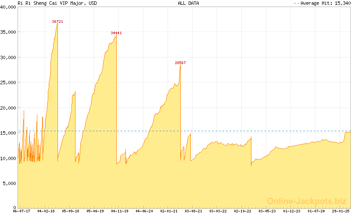Viewport: 351px width, 215px height.
Task: Click the 25,000 y-axis label
Action: coord(8,82)
